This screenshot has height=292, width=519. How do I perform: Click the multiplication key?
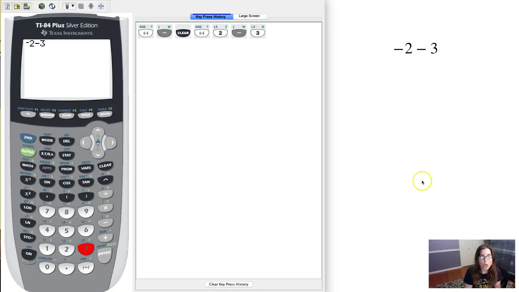[x=105, y=208]
